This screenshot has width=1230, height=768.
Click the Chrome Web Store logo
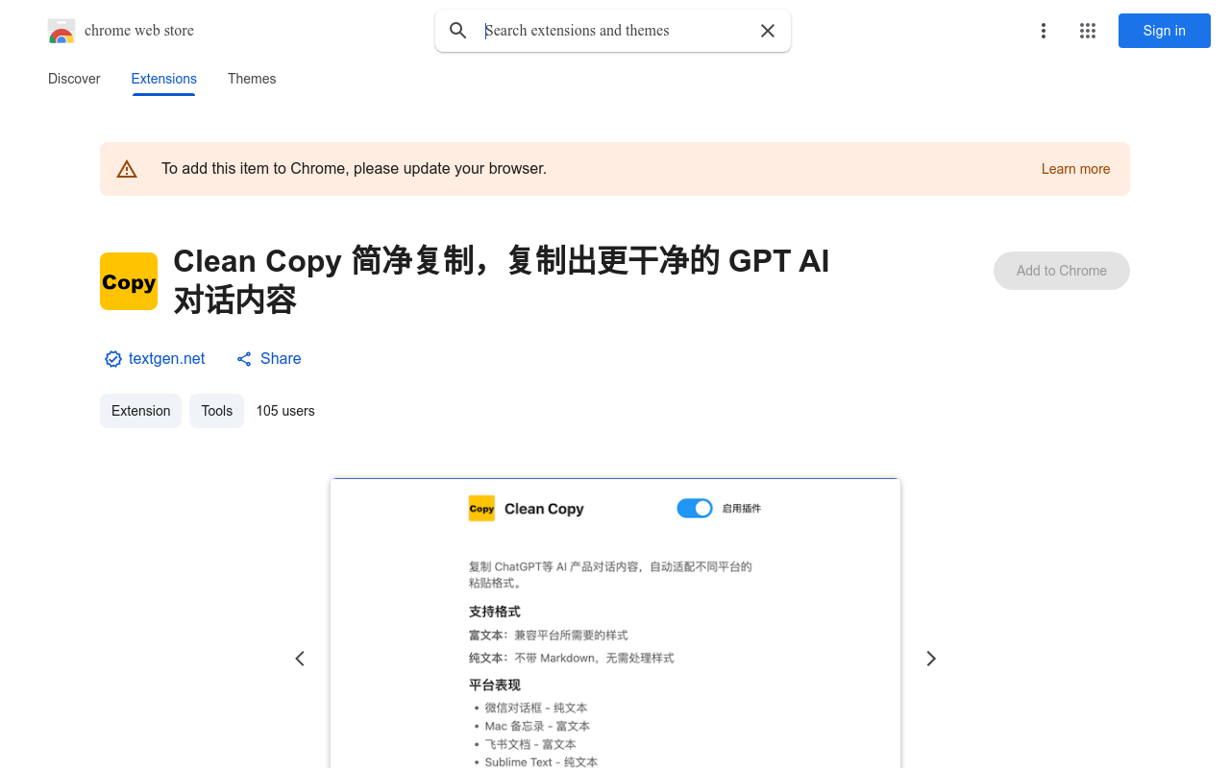(61, 31)
